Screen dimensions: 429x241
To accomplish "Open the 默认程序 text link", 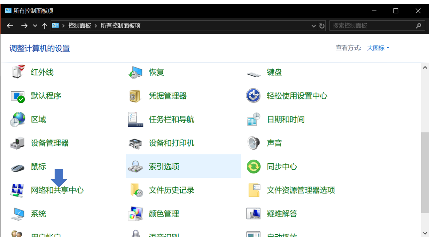I will [46, 96].
